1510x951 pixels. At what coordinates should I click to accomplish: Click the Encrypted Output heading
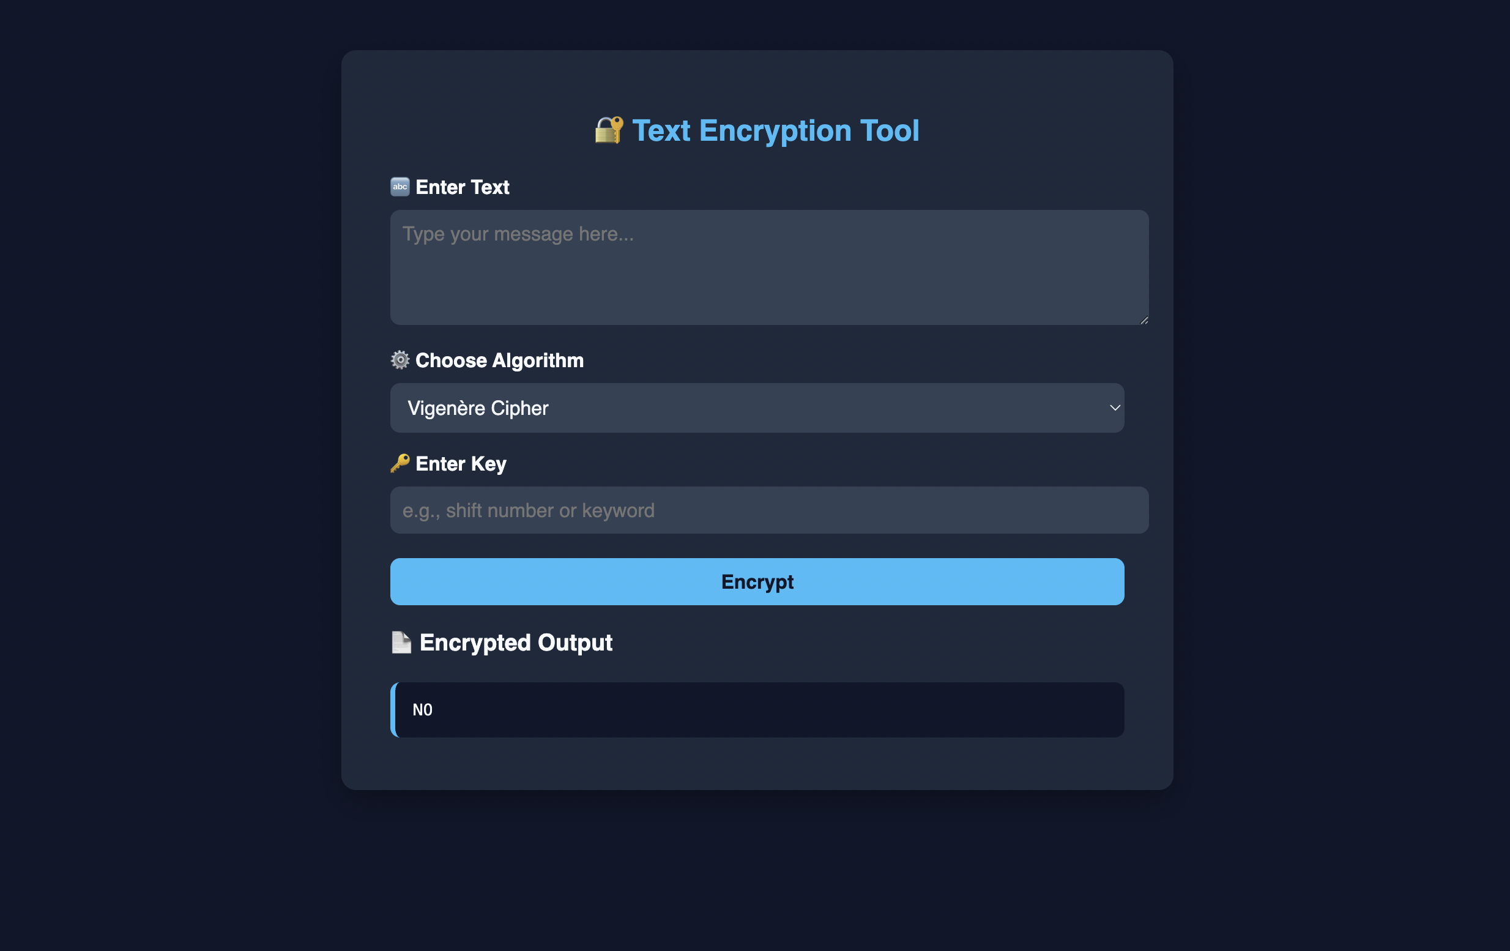(515, 643)
